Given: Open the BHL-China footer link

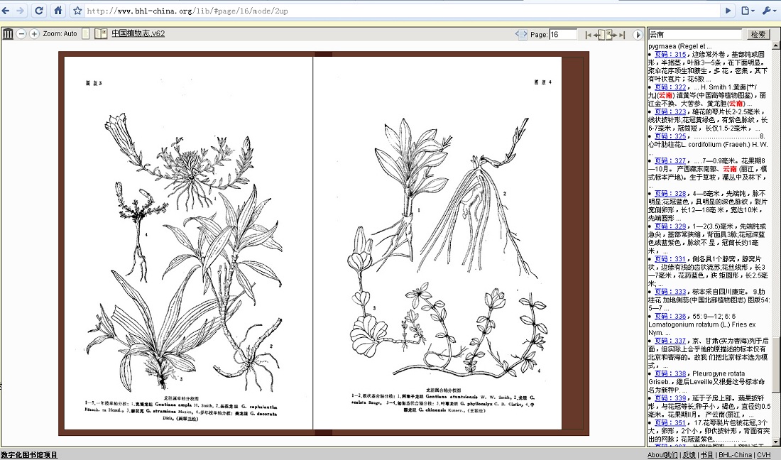Looking at the screenshot, I should click(x=735, y=454).
